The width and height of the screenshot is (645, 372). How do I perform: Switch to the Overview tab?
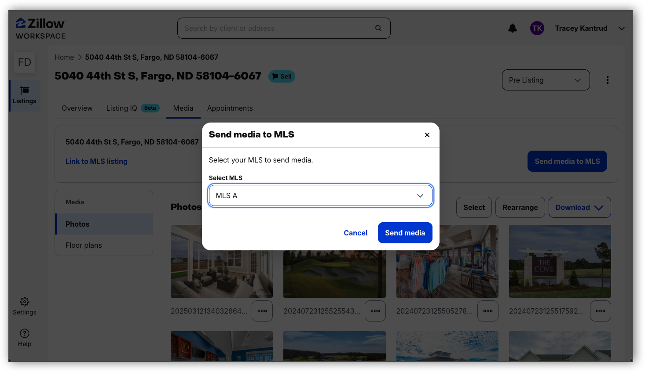pyautogui.click(x=77, y=108)
